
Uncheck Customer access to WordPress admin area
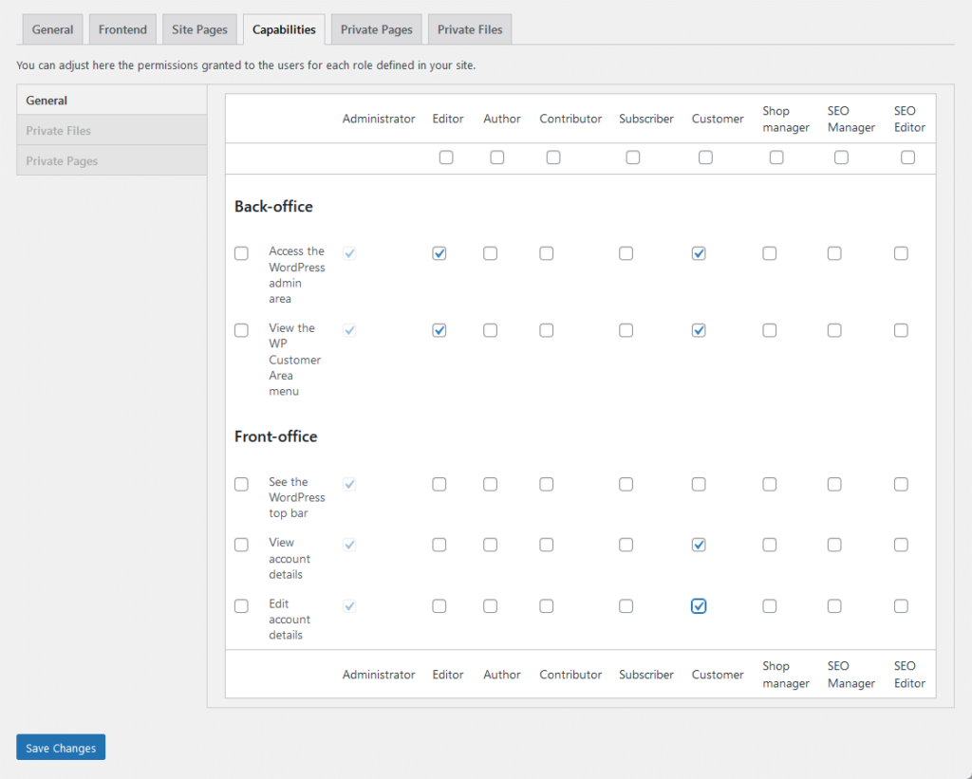pos(699,253)
